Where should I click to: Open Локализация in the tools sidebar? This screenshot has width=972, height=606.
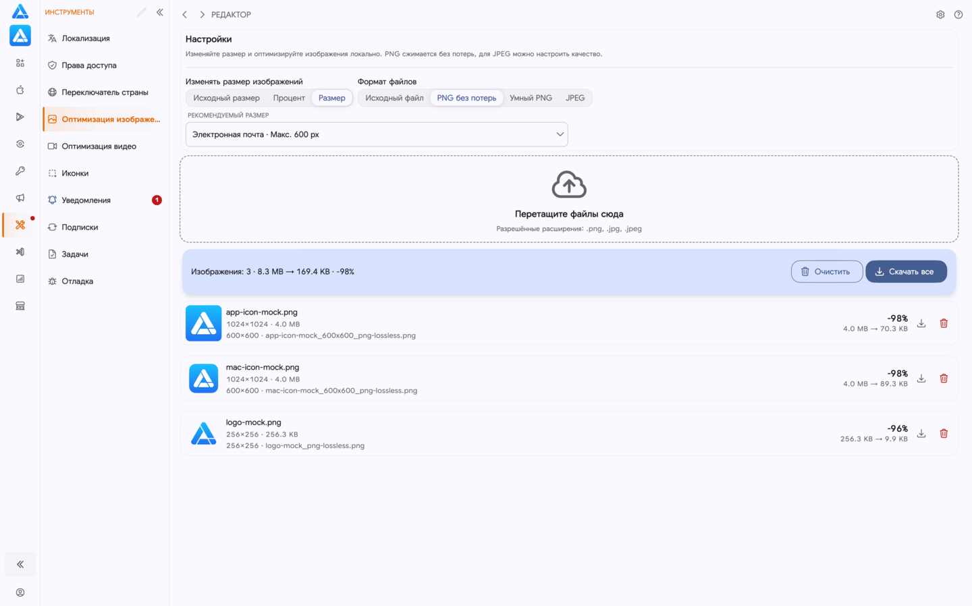[104, 38]
